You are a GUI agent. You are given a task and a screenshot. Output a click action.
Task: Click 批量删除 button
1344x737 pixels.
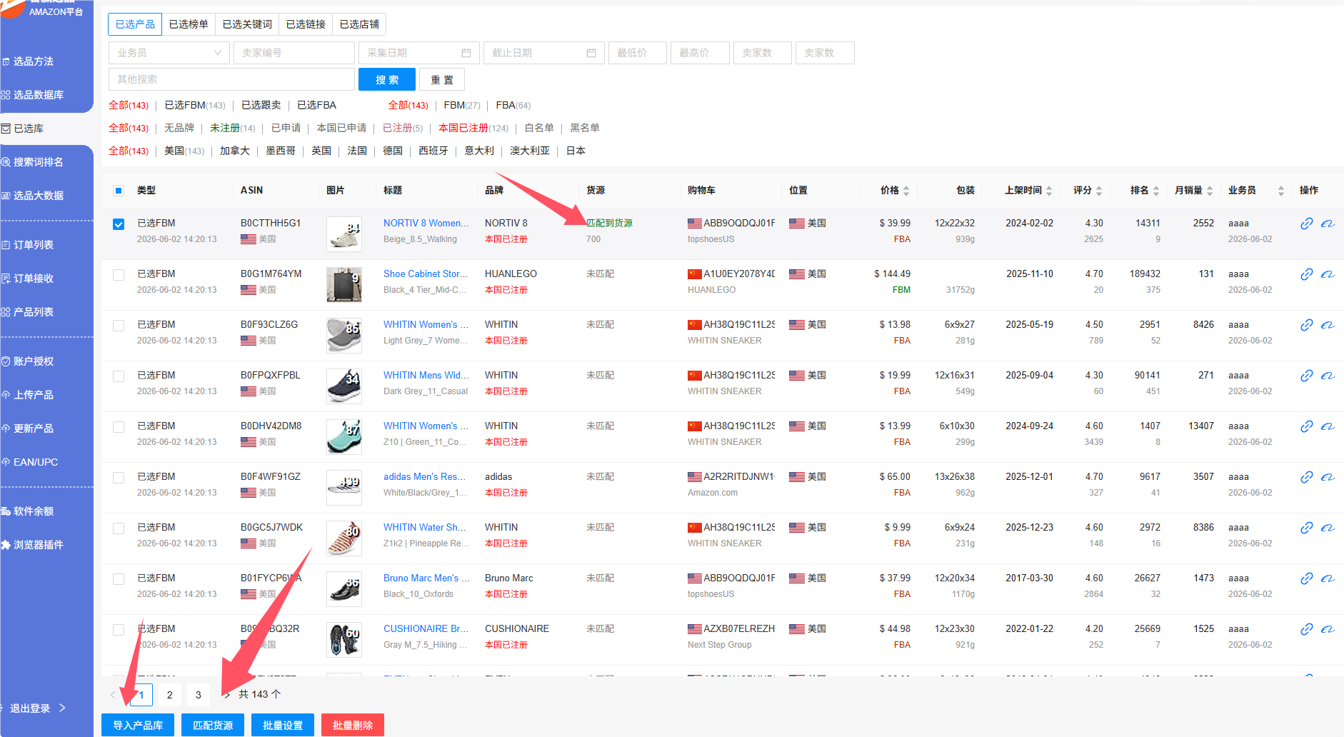(353, 725)
